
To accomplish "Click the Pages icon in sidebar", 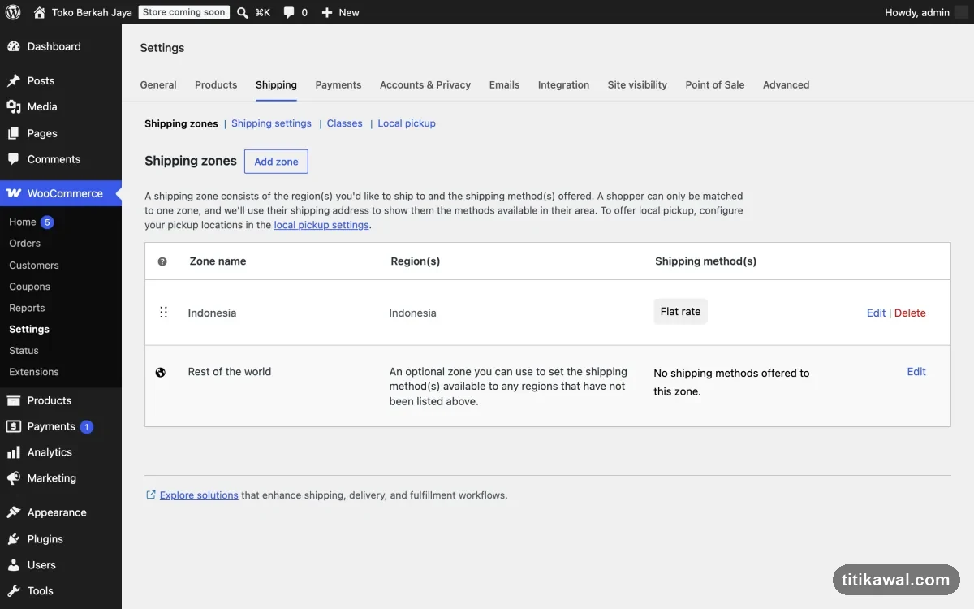I will (14, 133).
